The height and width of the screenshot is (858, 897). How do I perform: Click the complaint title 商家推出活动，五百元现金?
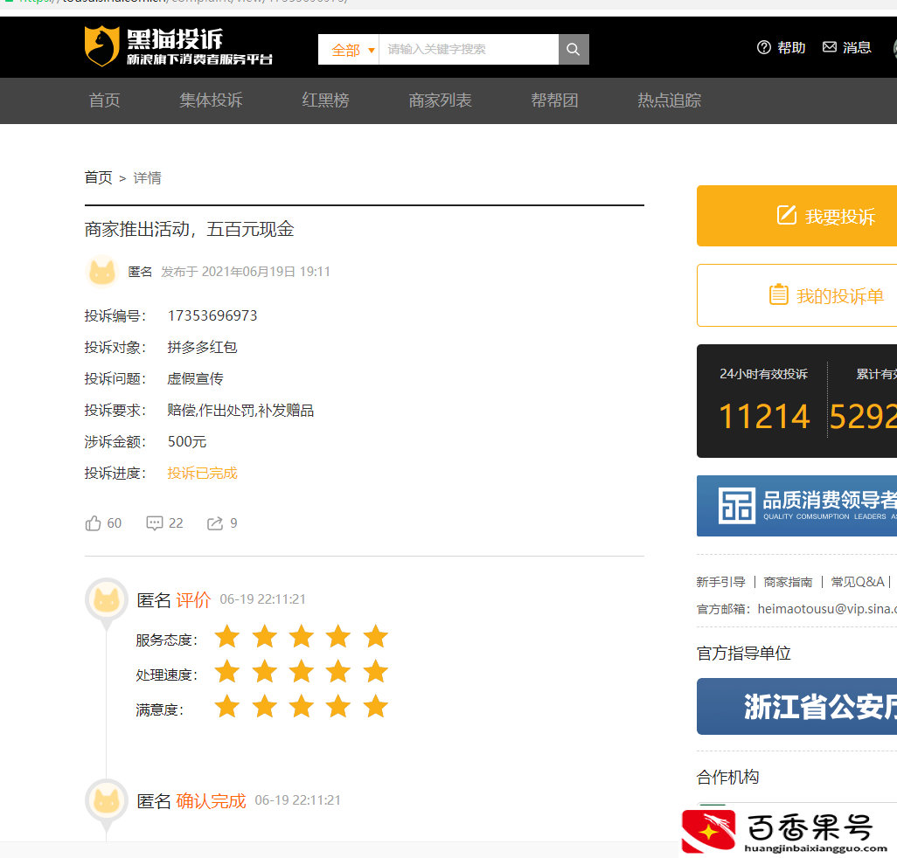(190, 229)
